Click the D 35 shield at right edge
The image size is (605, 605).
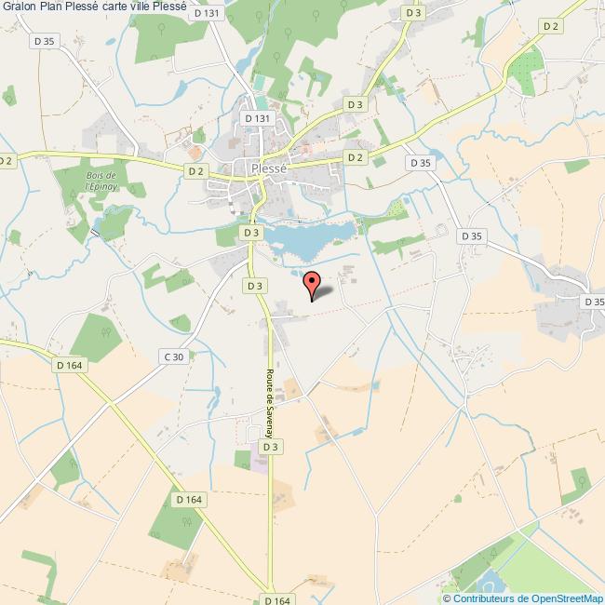click(594, 302)
